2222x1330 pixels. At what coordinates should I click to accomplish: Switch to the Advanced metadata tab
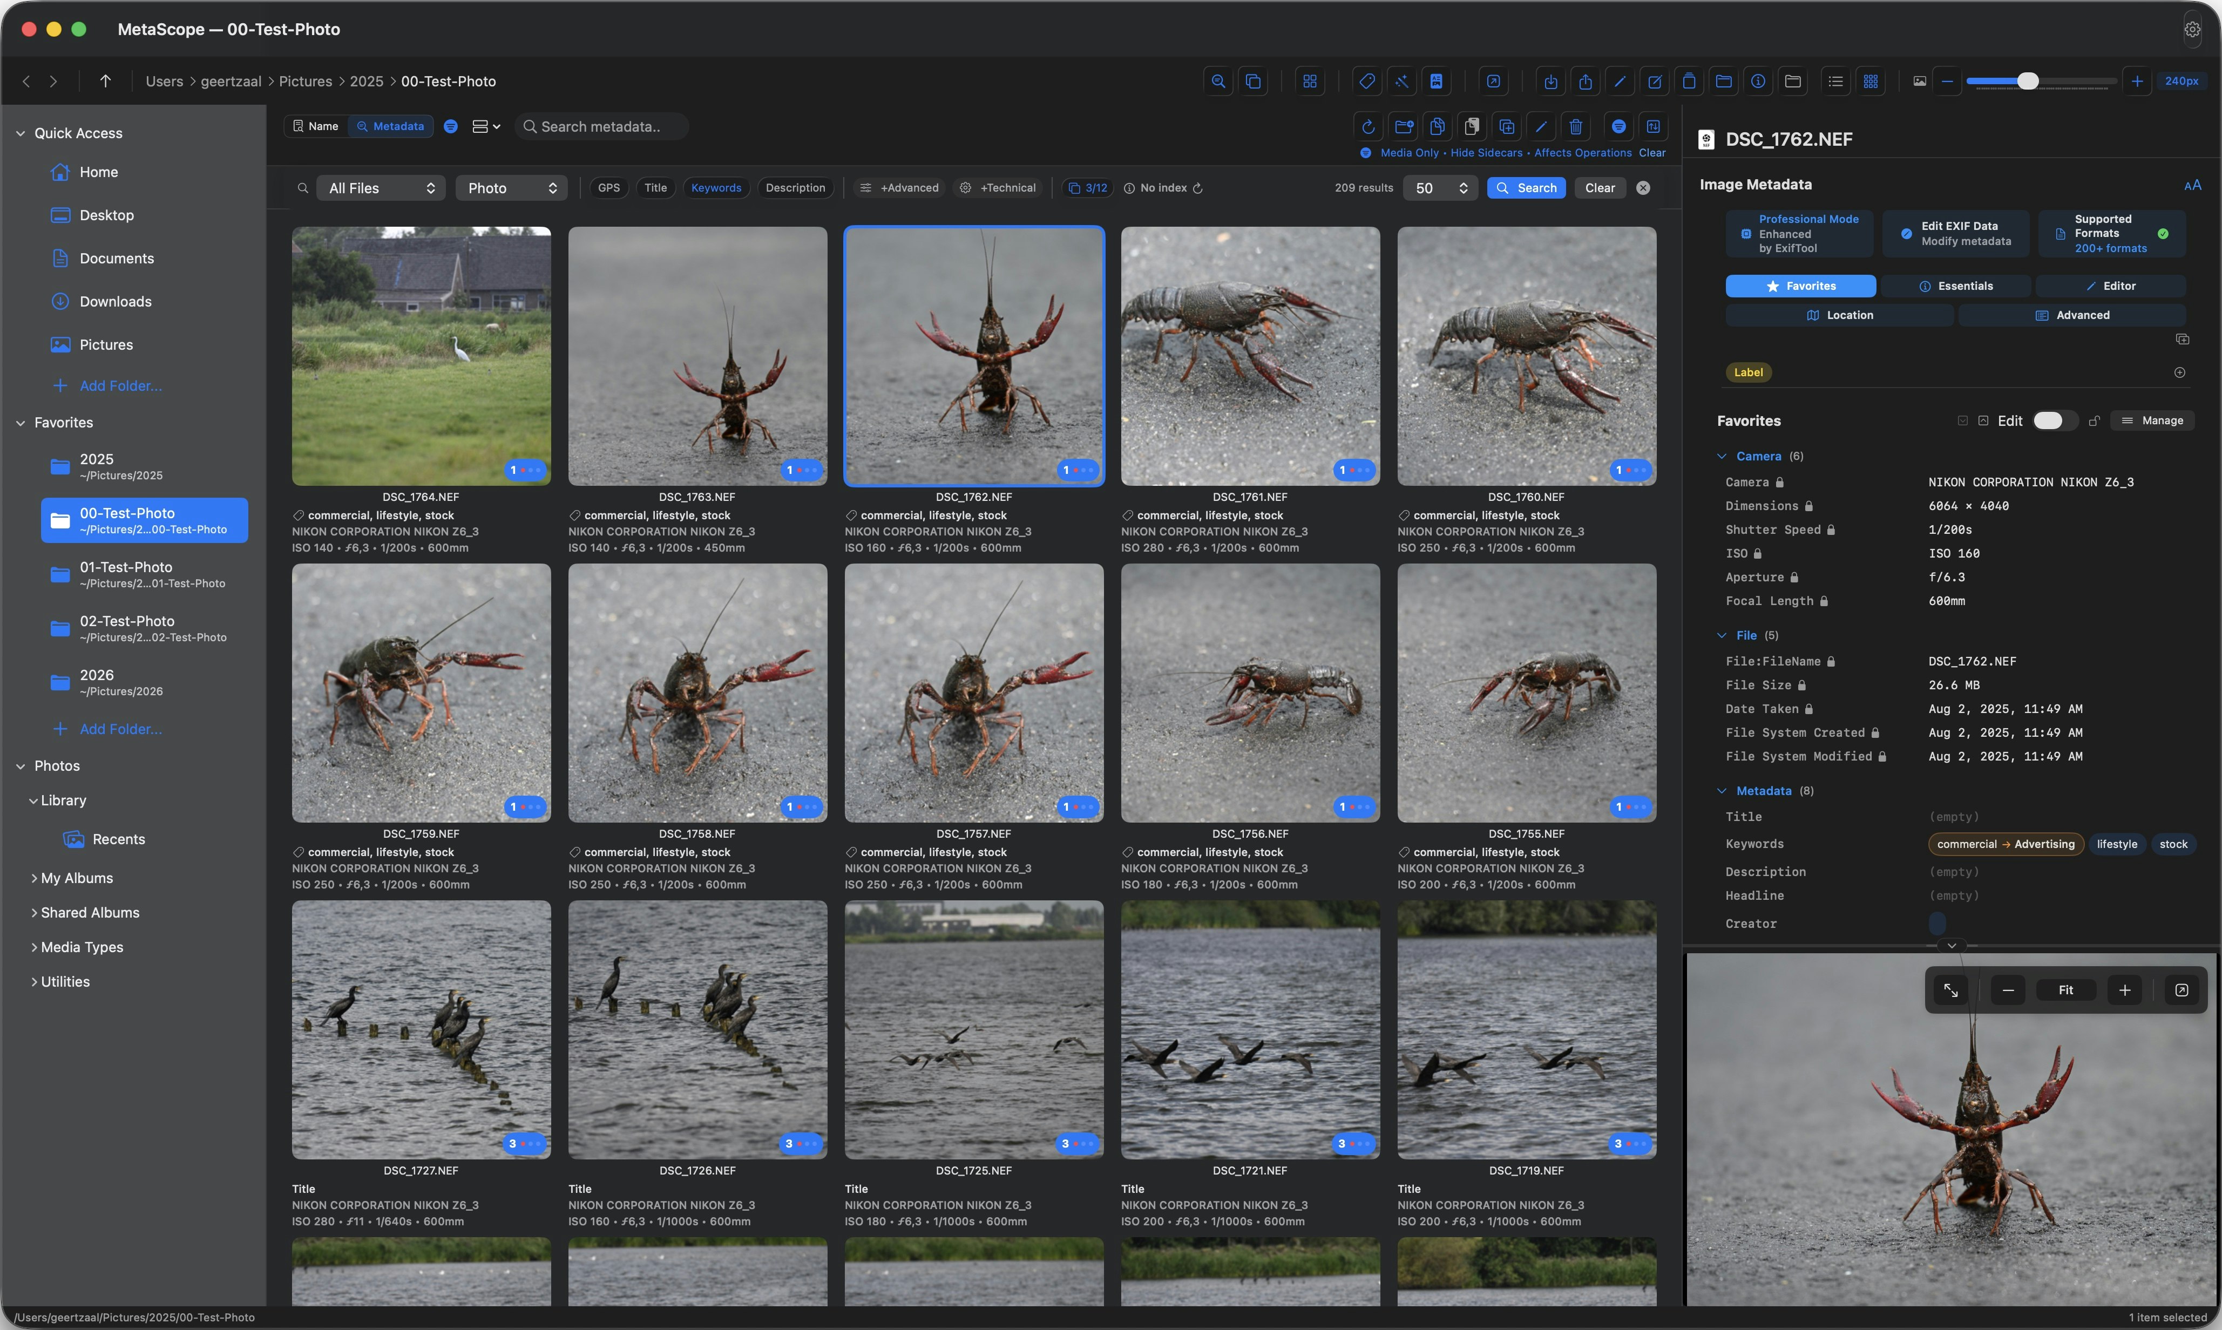pos(2071,315)
